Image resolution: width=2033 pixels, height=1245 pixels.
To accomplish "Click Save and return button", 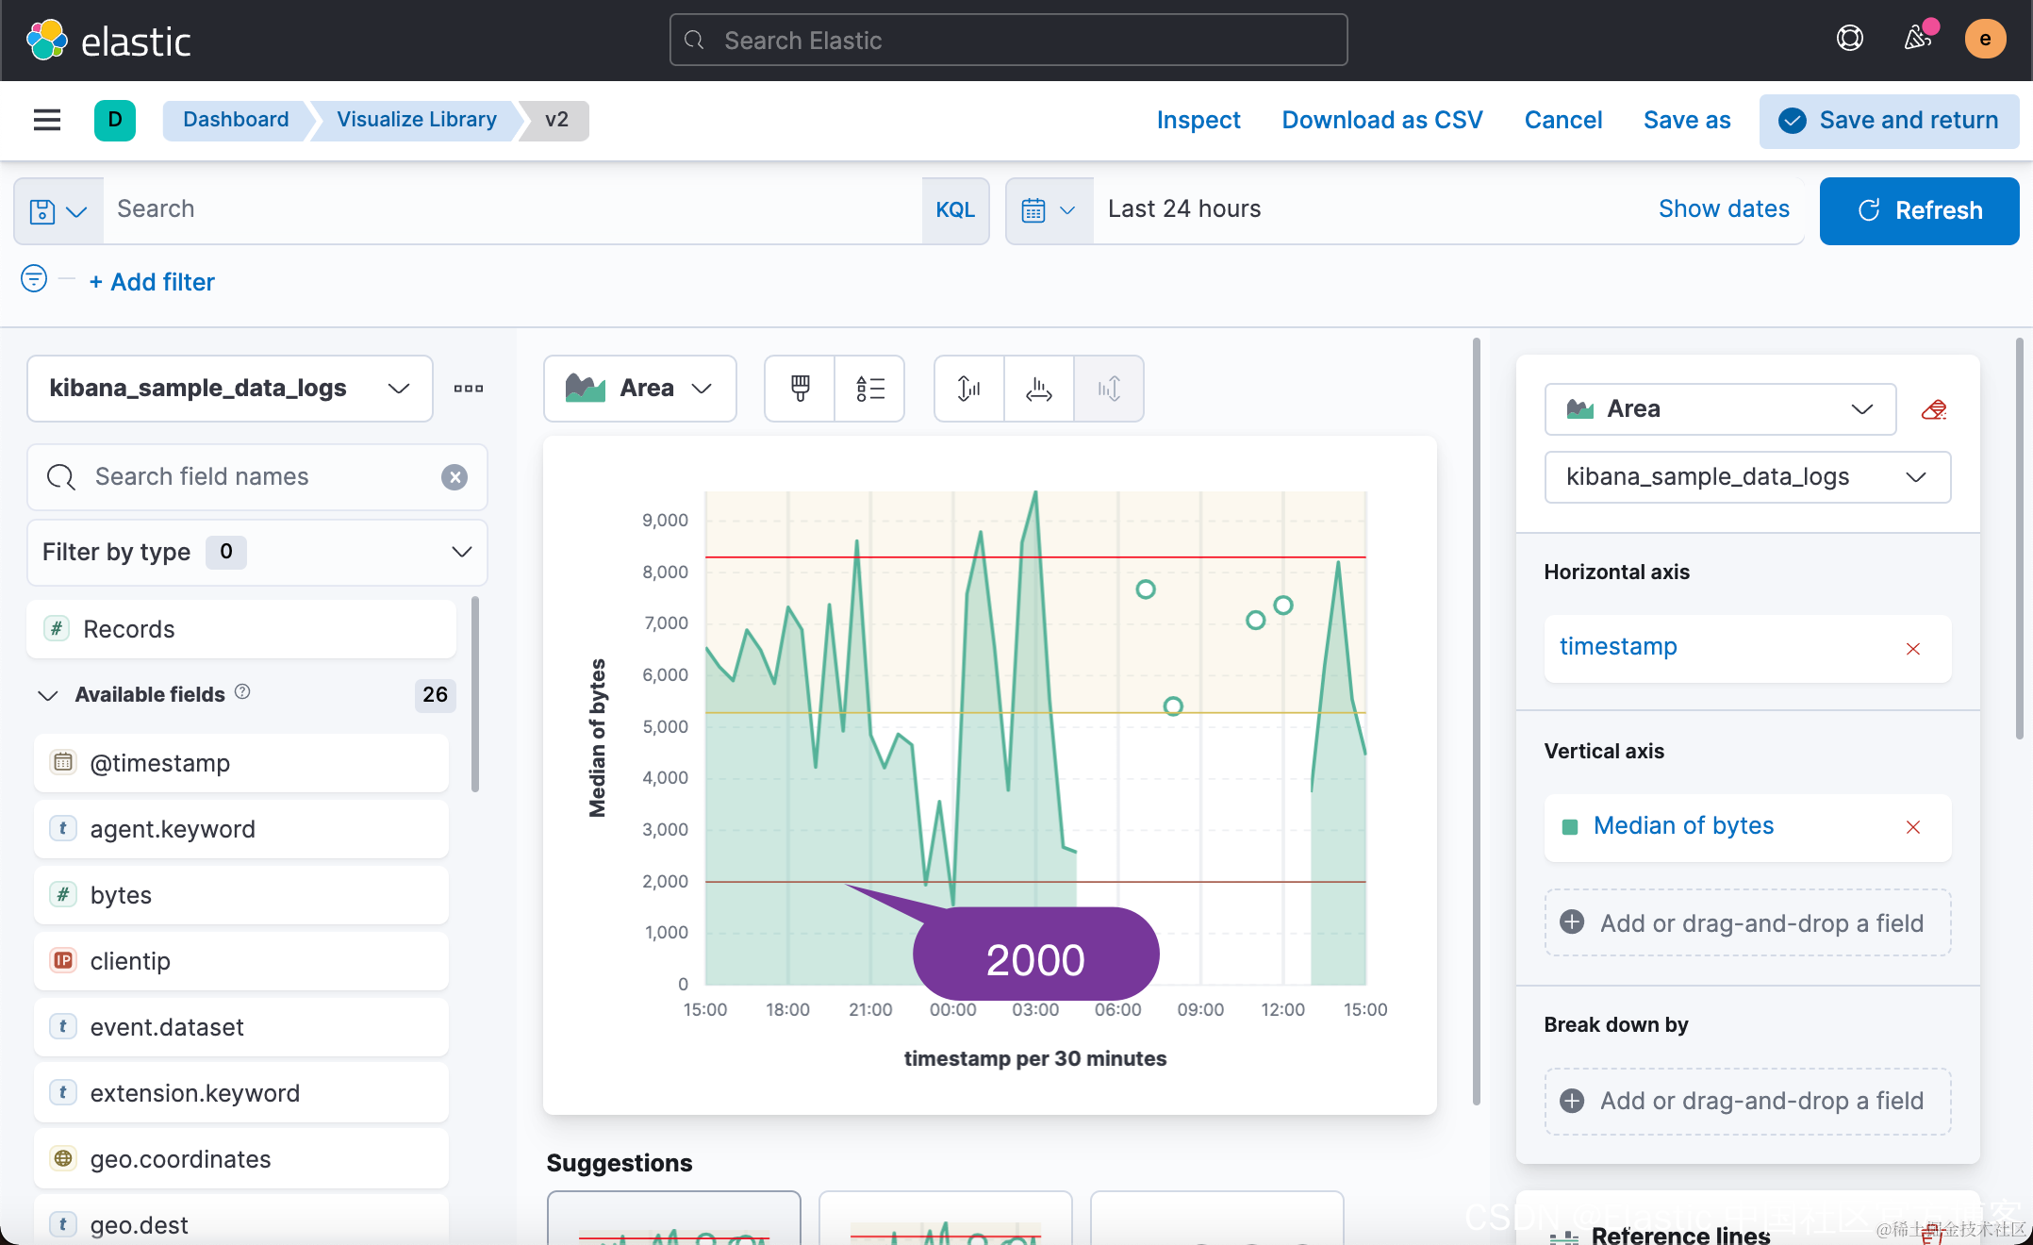I will (1889, 120).
